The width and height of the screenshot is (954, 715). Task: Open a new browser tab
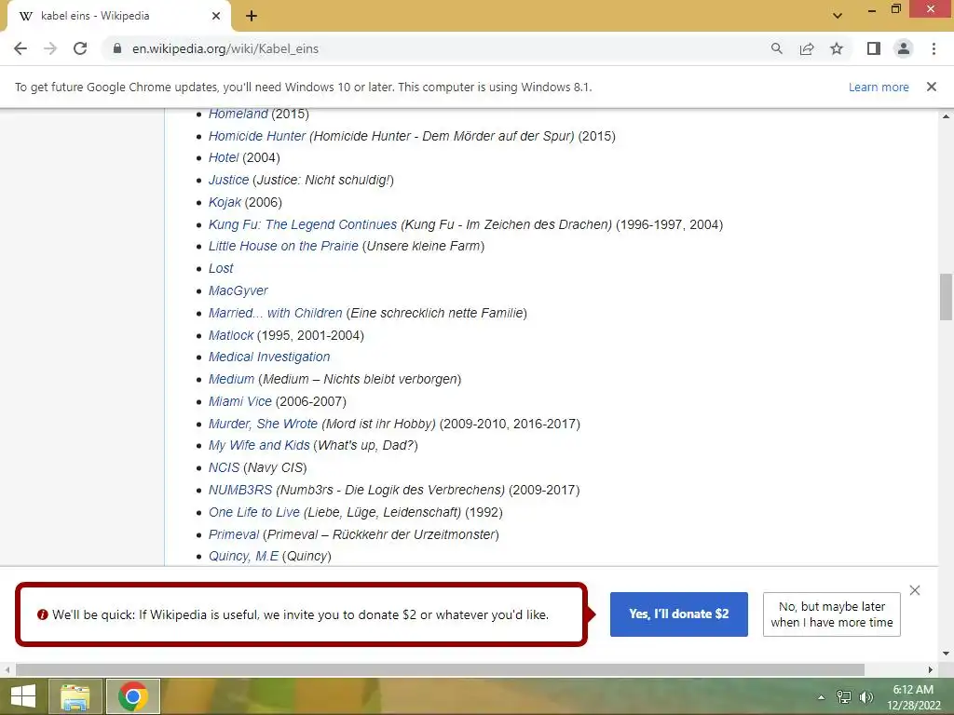252,16
